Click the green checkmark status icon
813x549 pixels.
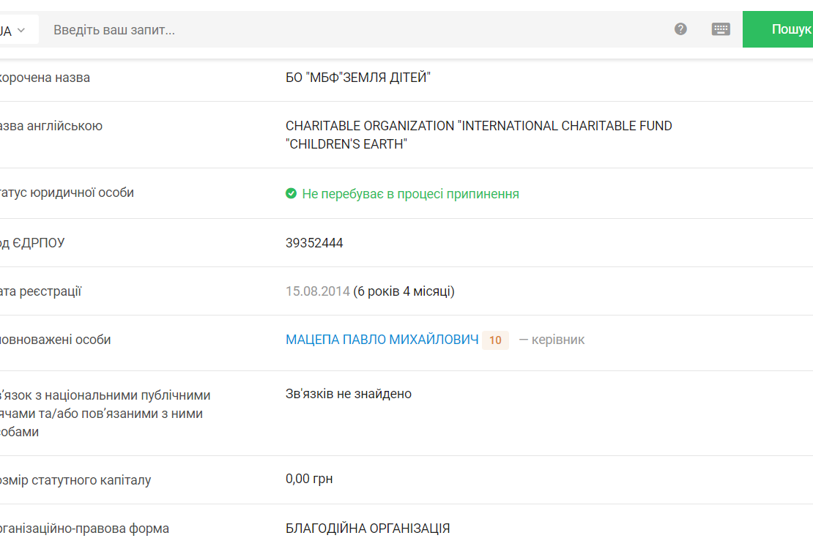click(x=291, y=193)
